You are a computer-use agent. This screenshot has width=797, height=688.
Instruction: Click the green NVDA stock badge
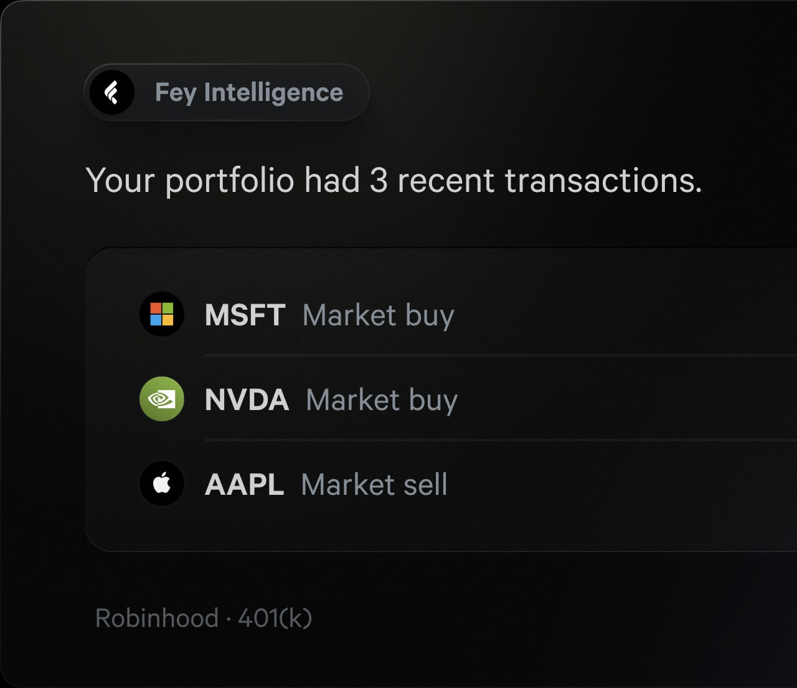(161, 399)
